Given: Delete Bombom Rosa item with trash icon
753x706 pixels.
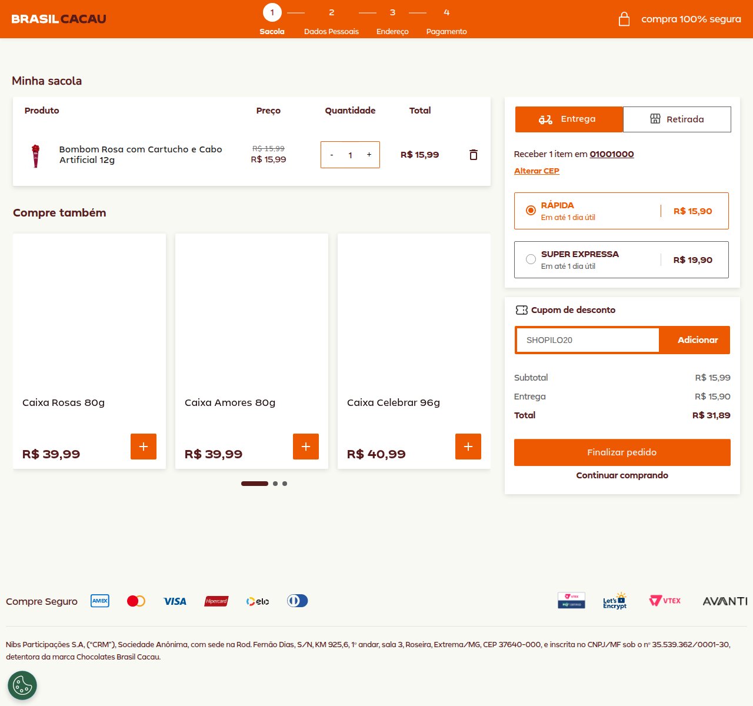Looking at the screenshot, I should pyautogui.click(x=473, y=155).
